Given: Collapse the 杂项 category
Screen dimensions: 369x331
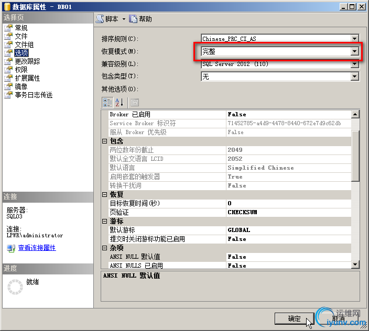Looking at the screenshot, I should pyautogui.click(x=104, y=248).
